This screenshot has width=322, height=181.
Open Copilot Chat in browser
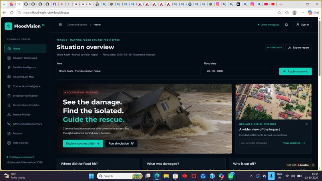coord(313,12)
